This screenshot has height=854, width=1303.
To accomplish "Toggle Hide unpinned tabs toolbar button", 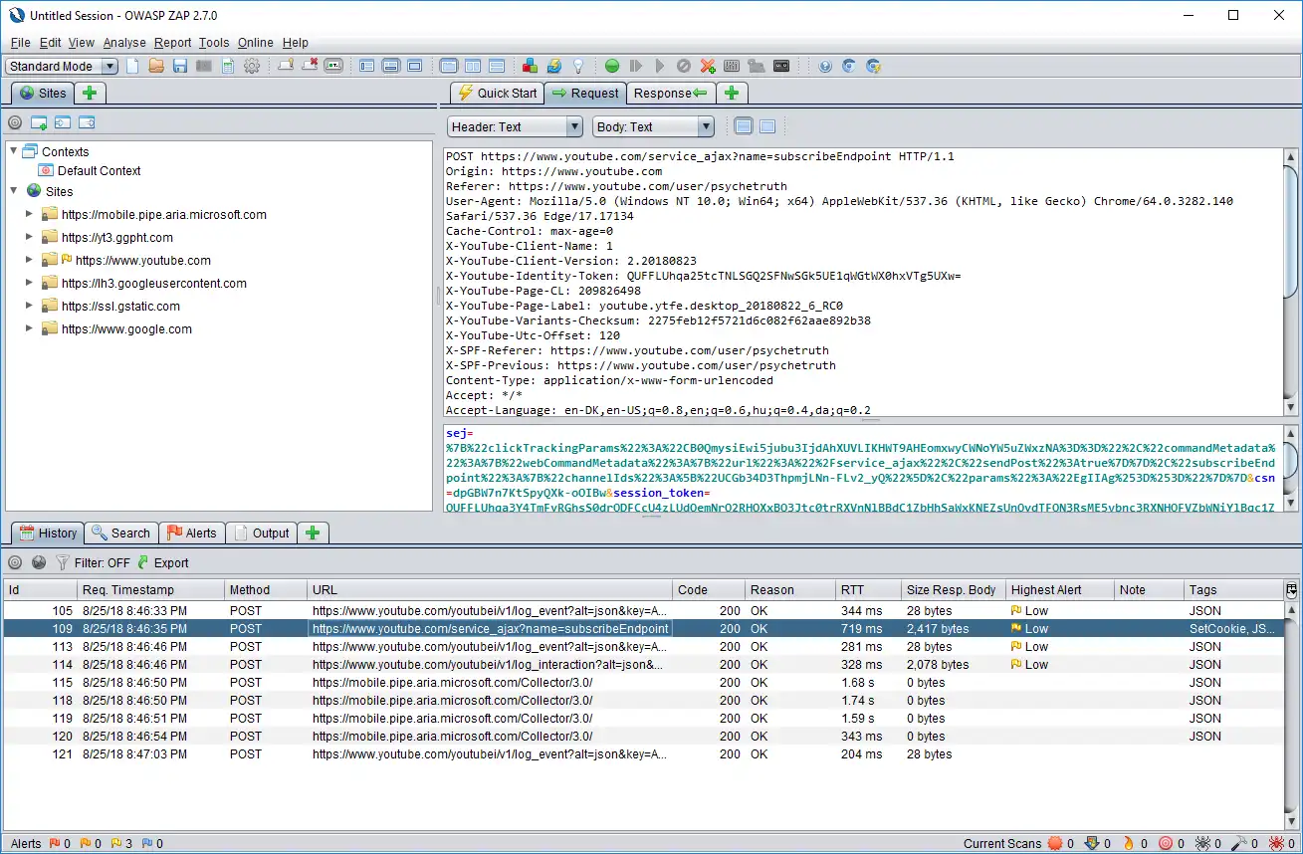I will [x=310, y=66].
